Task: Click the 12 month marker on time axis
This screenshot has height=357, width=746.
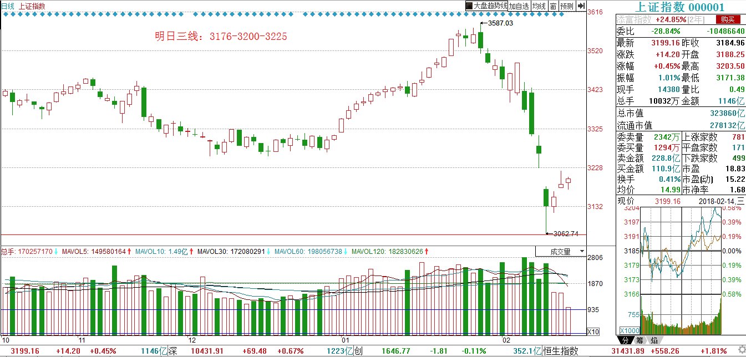Action: coord(193,339)
